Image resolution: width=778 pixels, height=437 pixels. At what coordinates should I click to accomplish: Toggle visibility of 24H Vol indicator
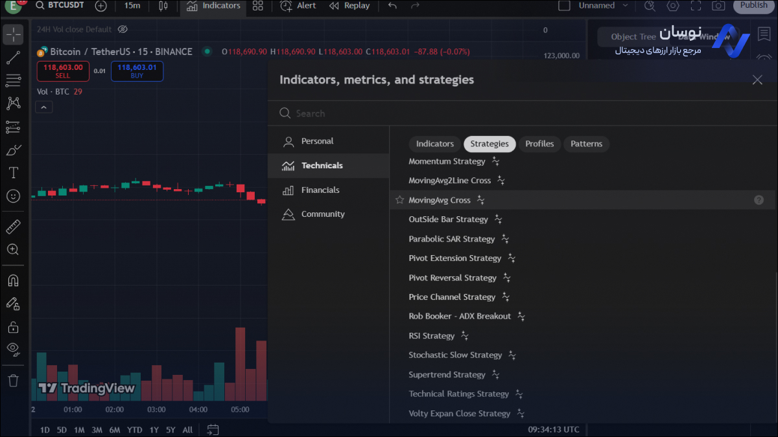(123, 29)
